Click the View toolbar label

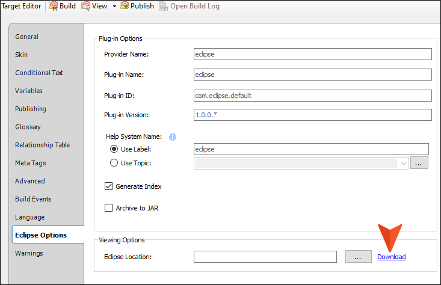click(99, 6)
